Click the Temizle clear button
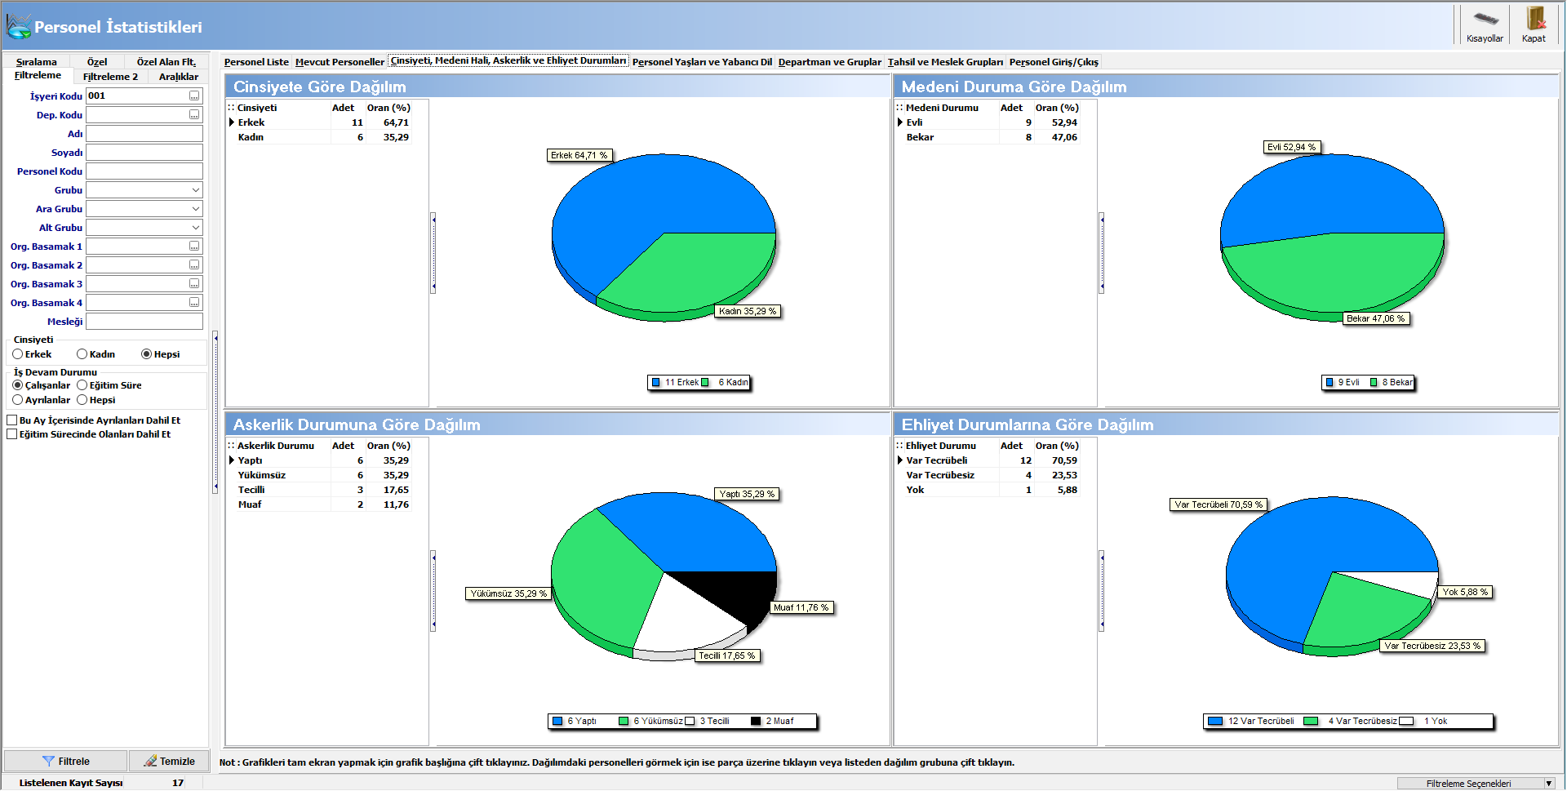The image size is (1567, 791). click(169, 761)
